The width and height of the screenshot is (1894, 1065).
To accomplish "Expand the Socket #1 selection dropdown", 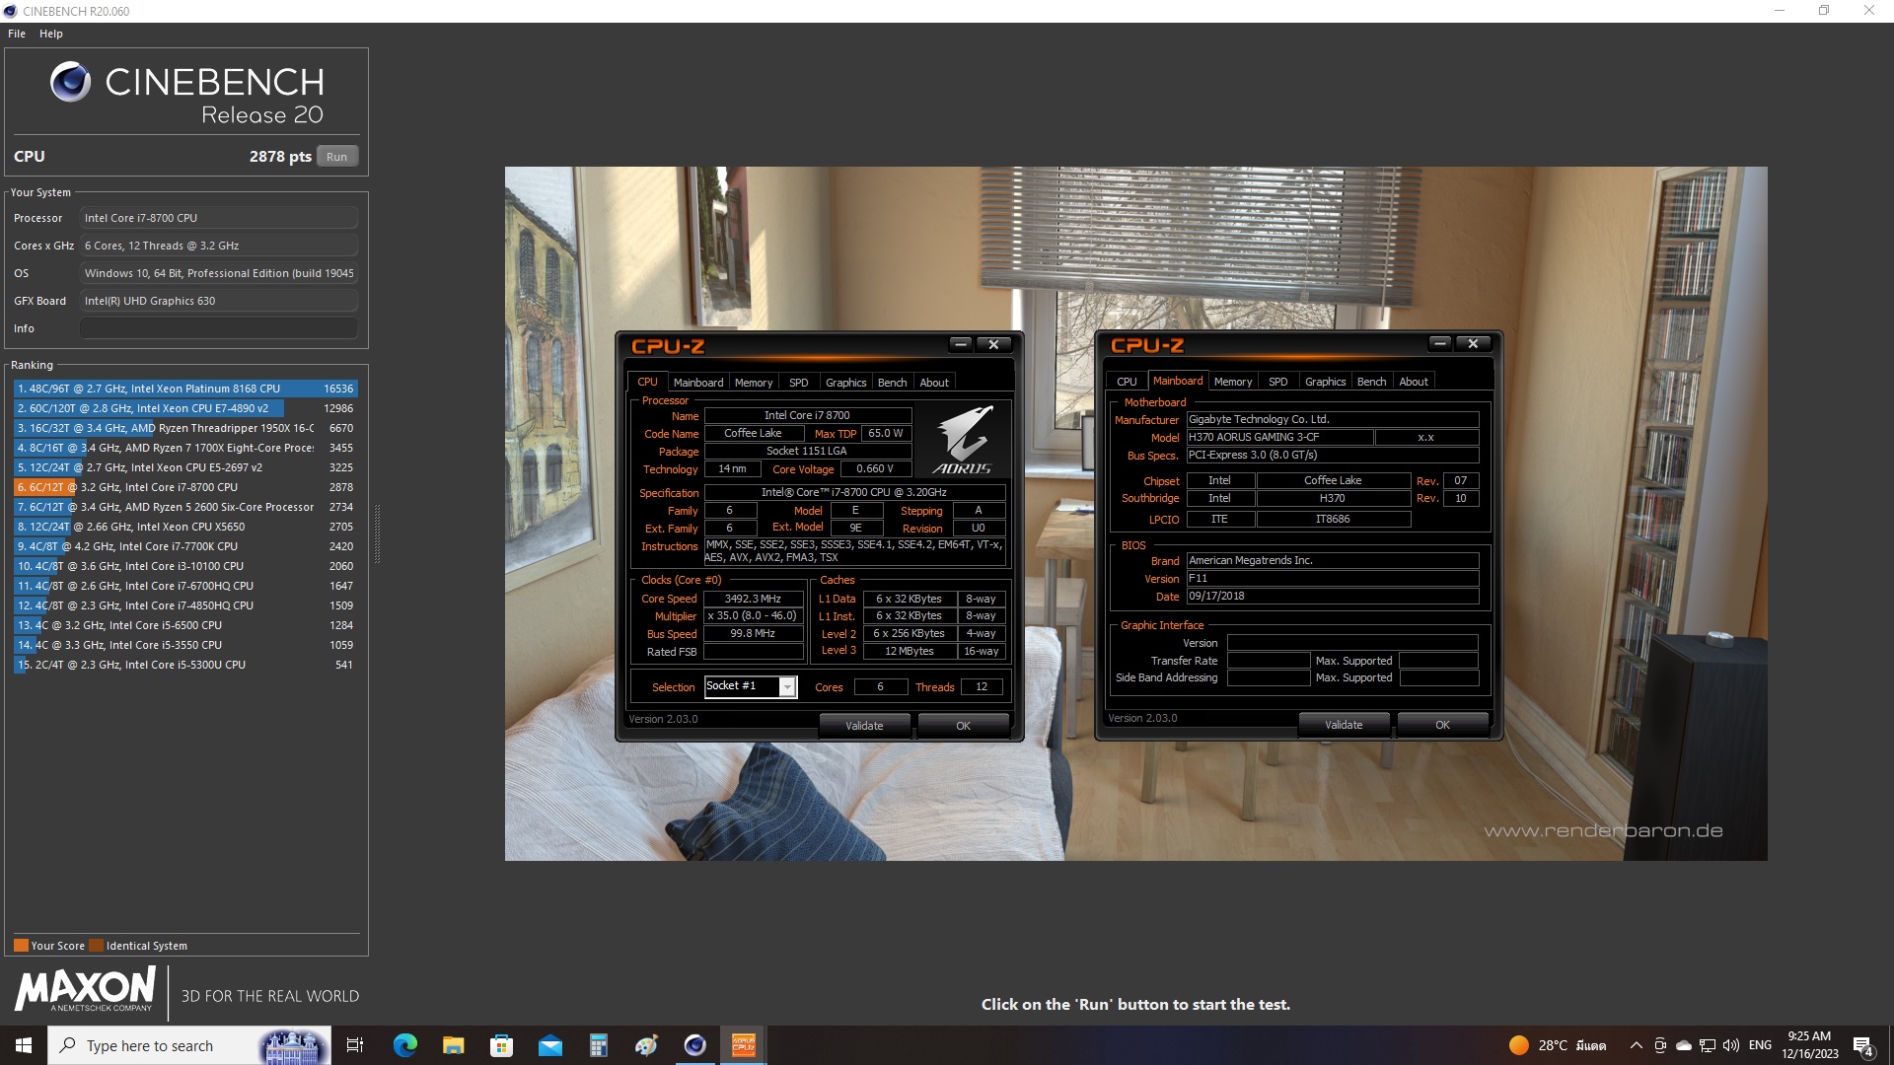I will click(787, 686).
